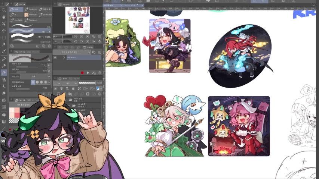Switch to the Layer tab
The height and width of the screenshot is (179, 319).
pyautogui.click(x=63, y=79)
